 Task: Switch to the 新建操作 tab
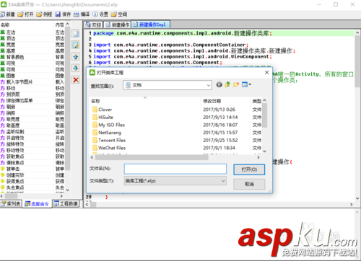tap(118, 25)
